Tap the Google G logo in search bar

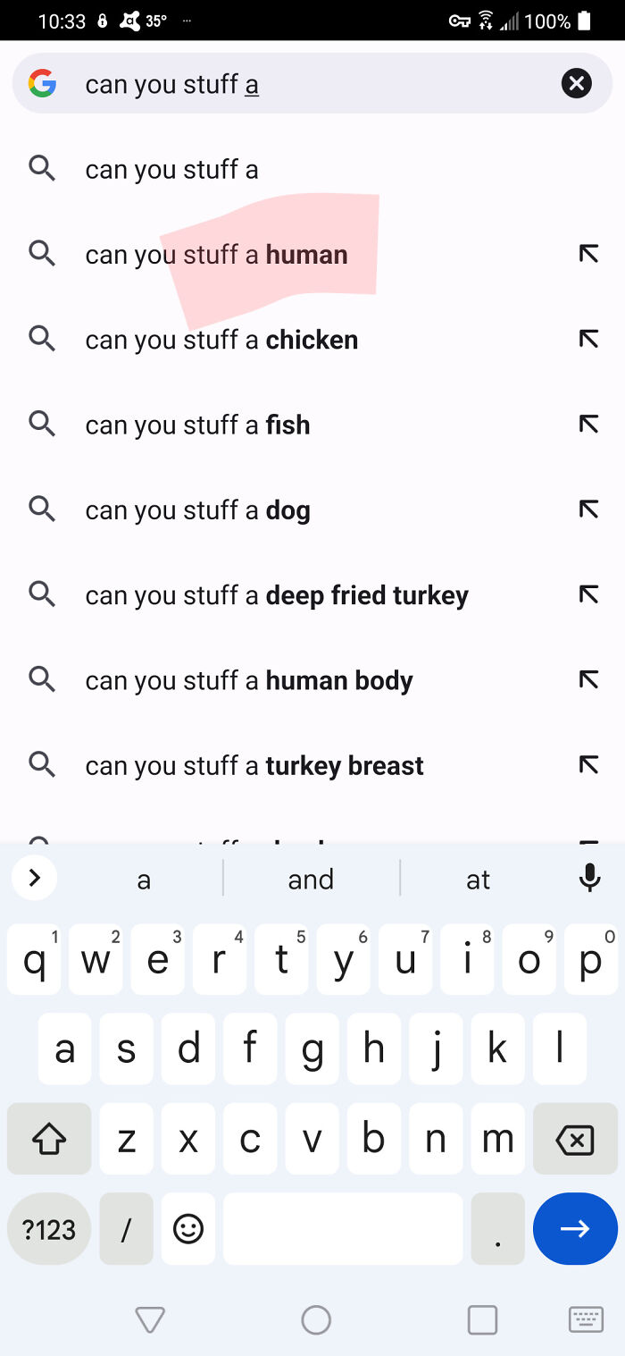(x=42, y=83)
